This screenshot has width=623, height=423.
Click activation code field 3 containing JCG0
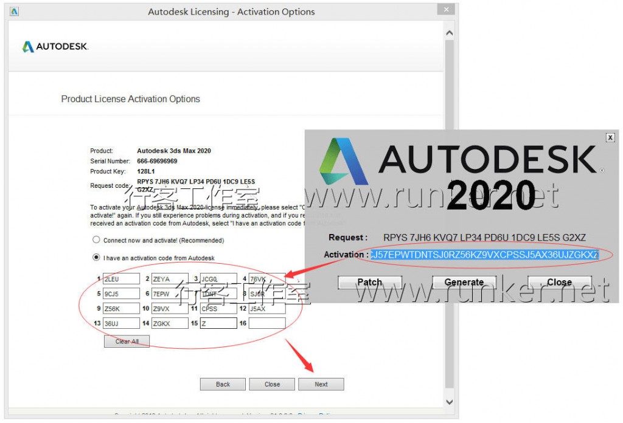coord(218,279)
